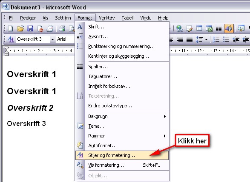Open the Hjelp menu
The height and width of the screenshot is (182, 250).
[163, 18]
